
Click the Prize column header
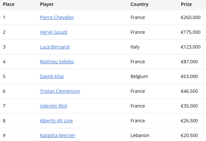click(x=186, y=4)
